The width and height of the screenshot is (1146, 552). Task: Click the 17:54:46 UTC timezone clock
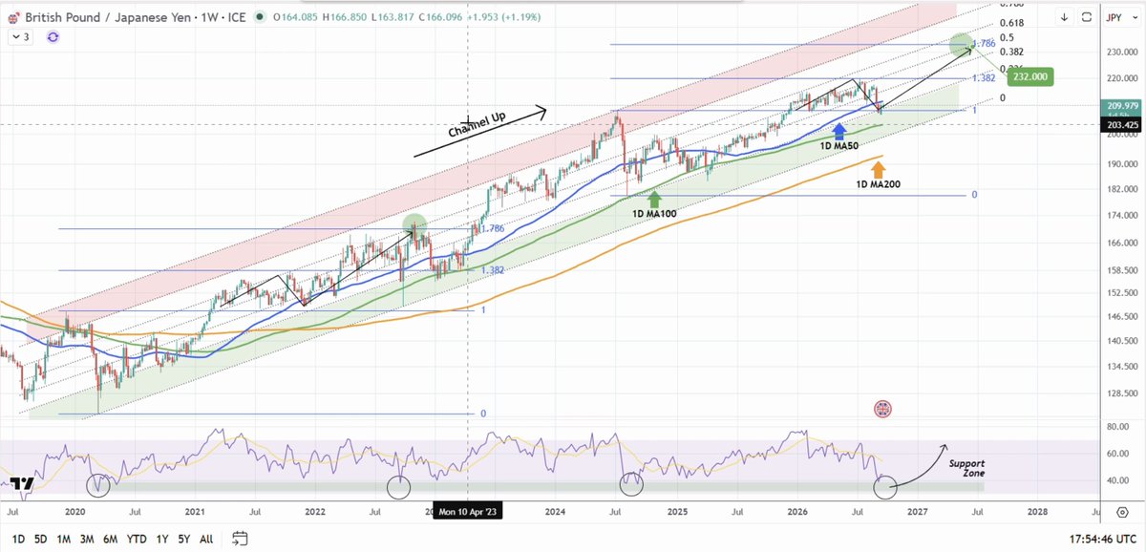click(x=1104, y=539)
